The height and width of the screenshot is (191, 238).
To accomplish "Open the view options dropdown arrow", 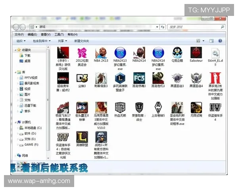I will (x=203, y=41).
